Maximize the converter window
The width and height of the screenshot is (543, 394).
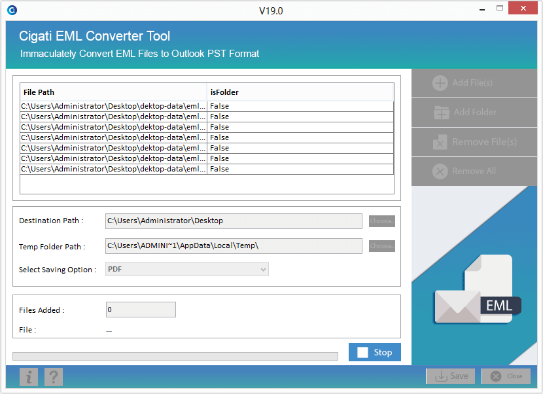(x=500, y=9)
